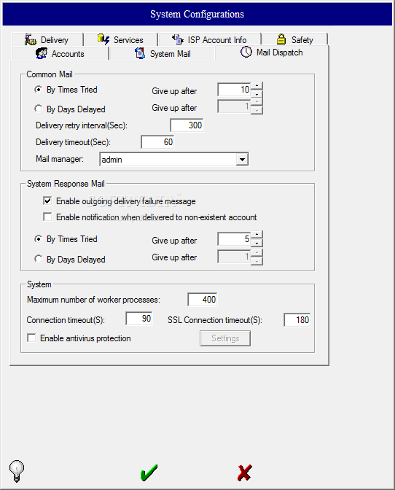
Task: Click the System Mail tab icon
Action: (x=140, y=53)
